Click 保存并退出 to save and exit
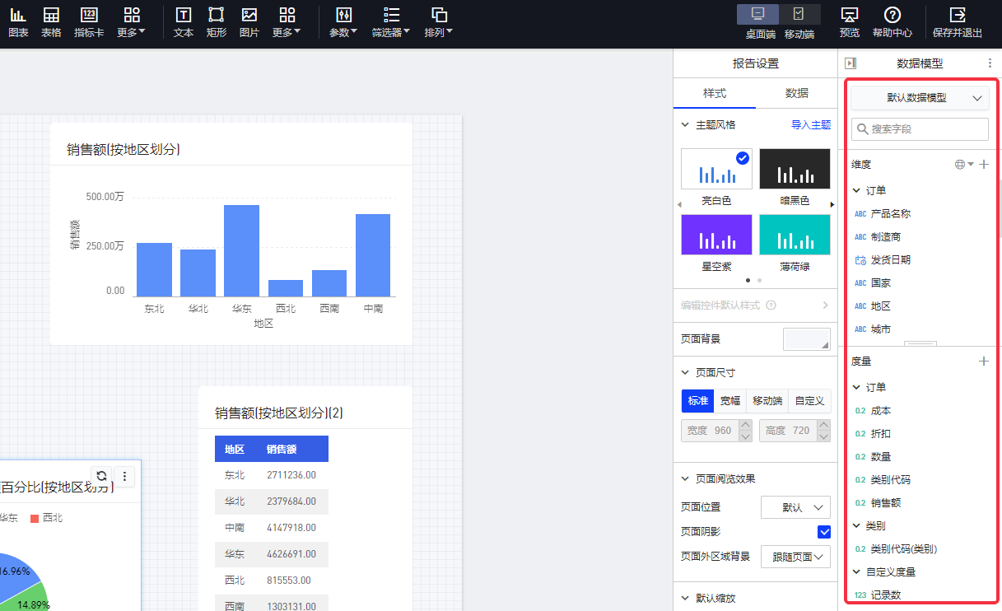The height and width of the screenshot is (611, 1002). click(x=957, y=22)
